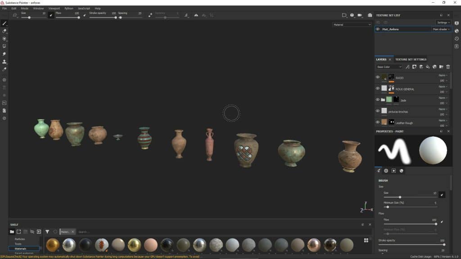Open the Main shader dropdown
This screenshot has width=461, height=259.
(x=441, y=29)
